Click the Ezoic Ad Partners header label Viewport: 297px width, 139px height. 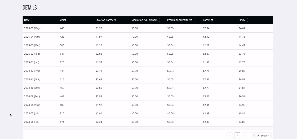(106, 20)
